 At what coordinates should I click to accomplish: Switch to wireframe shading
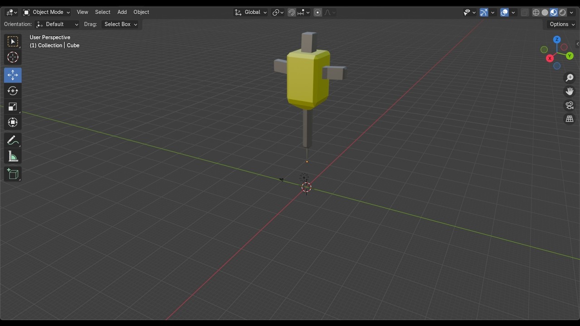[536, 12]
